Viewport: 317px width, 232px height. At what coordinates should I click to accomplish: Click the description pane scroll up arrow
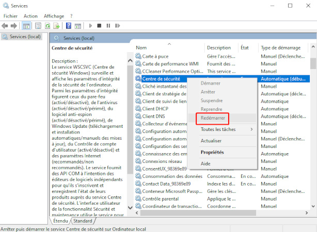[130, 60]
